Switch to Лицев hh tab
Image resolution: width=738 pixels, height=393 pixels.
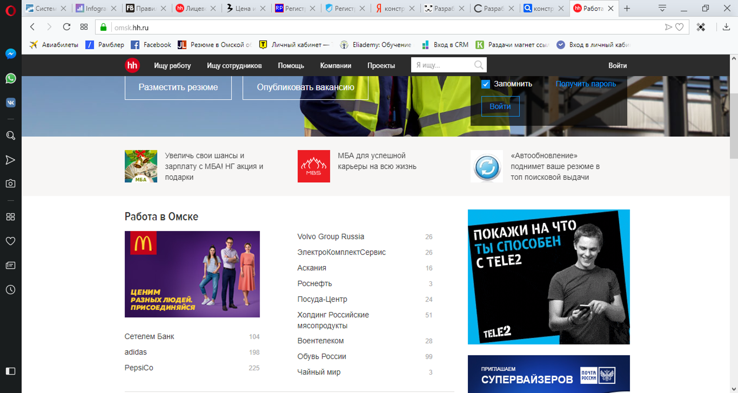click(196, 8)
